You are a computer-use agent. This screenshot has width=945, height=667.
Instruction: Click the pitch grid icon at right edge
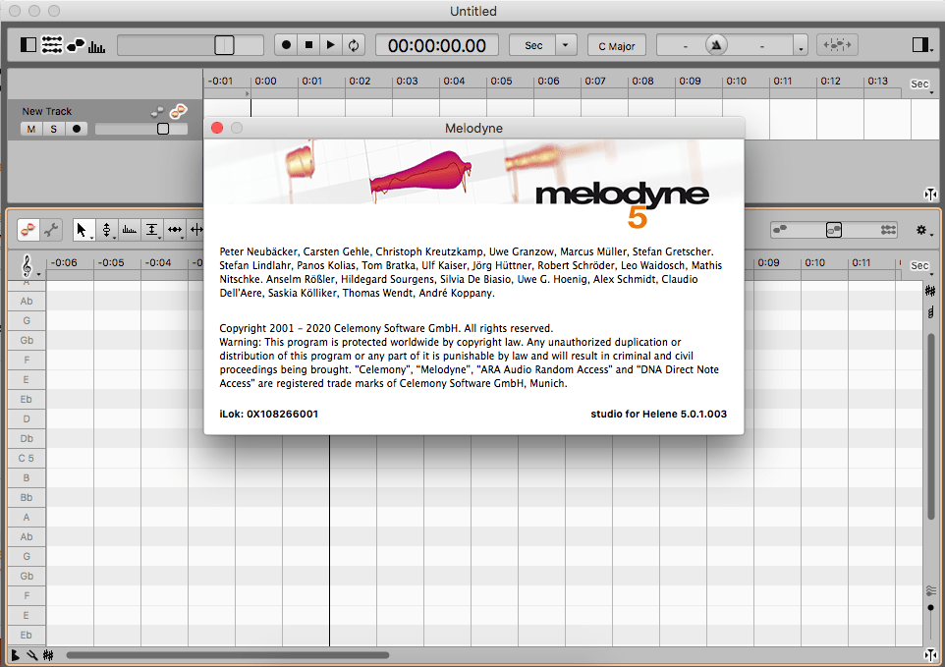pyautogui.click(x=930, y=291)
